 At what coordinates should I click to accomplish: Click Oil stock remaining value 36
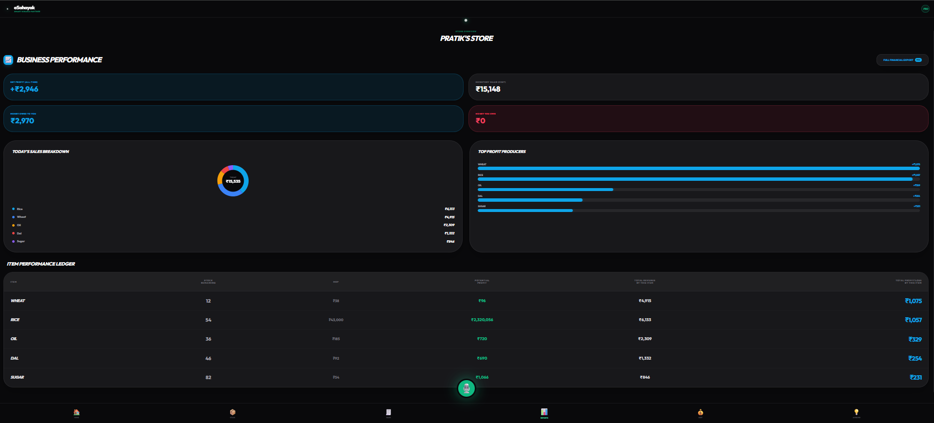click(x=208, y=339)
